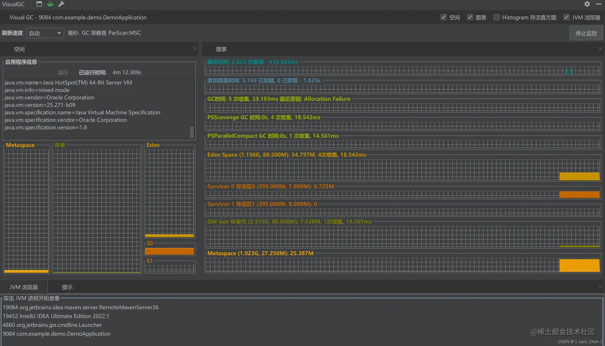The image size is (605, 346).
Task: Click the Old Gen 年老代 chart
Action: [403, 237]
